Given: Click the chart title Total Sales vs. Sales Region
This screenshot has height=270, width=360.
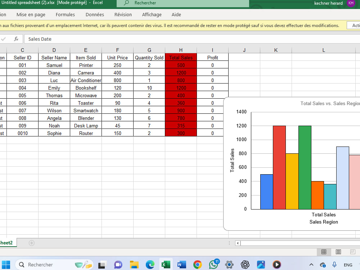Looking at the screenshot, I should coord(330,103).
